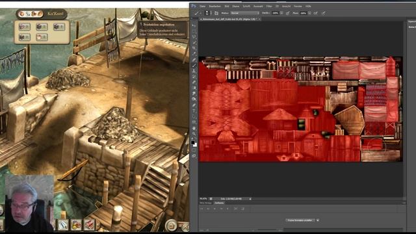416x234 pixels.
Task: Click the Fluss flow value field
Action: [304, 13]
